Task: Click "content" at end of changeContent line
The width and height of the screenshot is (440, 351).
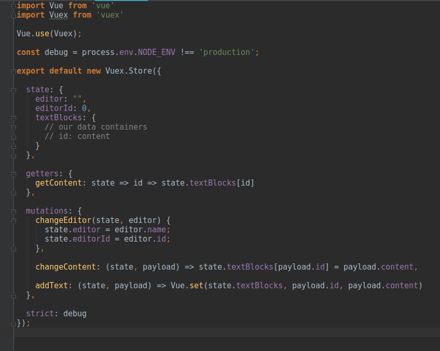Action: pyautogui.click(x=397, y=267)
